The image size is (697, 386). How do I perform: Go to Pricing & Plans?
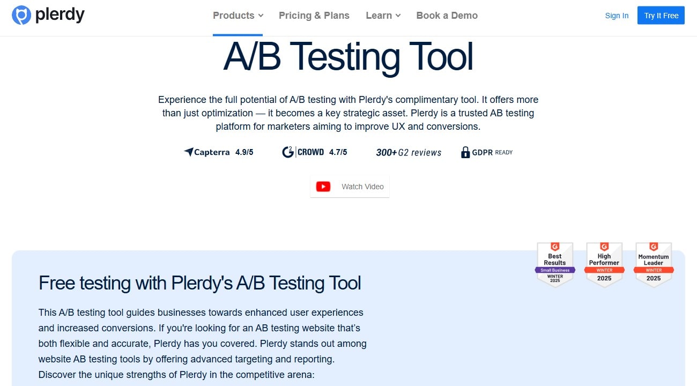click(314, 16)
